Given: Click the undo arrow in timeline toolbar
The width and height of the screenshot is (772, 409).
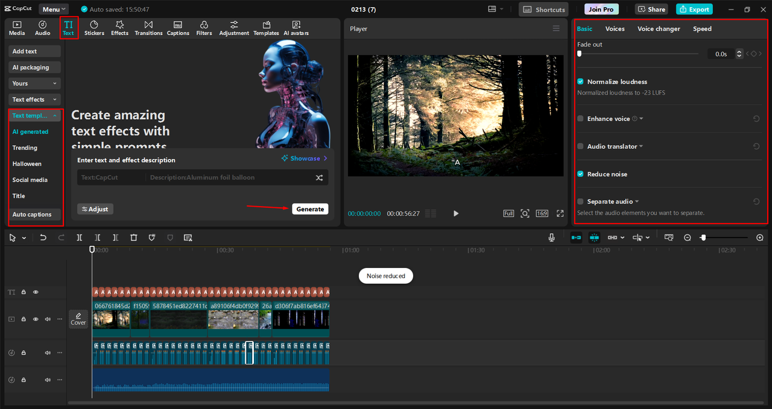Looking at the screenshot, I should click(43, 238).
